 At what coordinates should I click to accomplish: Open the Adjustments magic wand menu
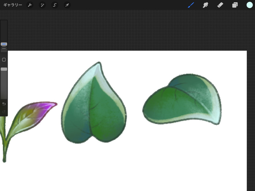[x=42, y=5]
